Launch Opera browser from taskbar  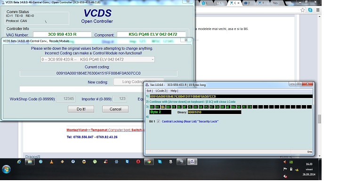point(138,161)
